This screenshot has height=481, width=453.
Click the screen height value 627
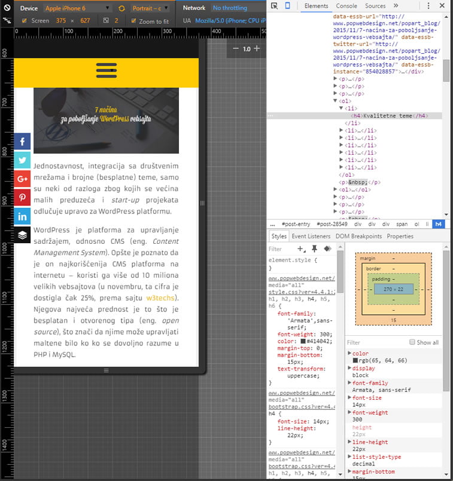tap(85, 20)
